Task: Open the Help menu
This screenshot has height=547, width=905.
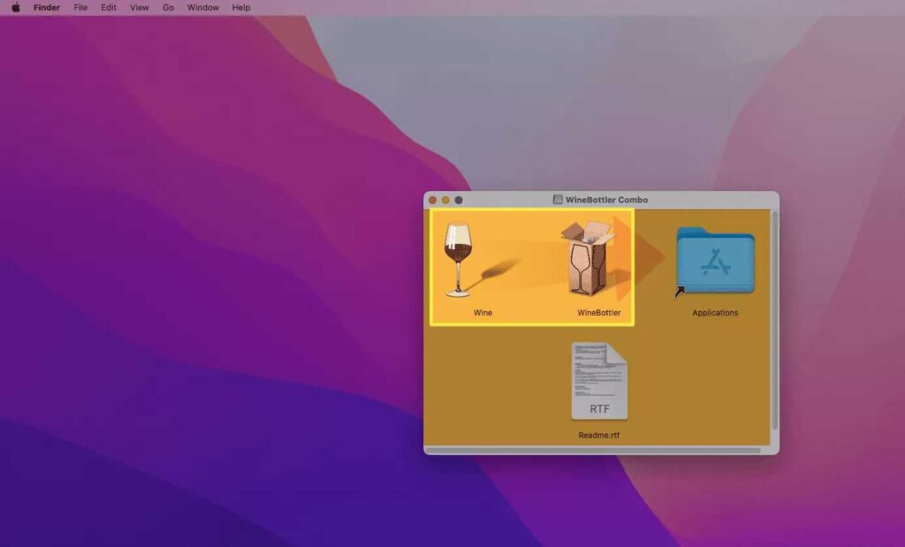Action: click(x=241, y=7)
